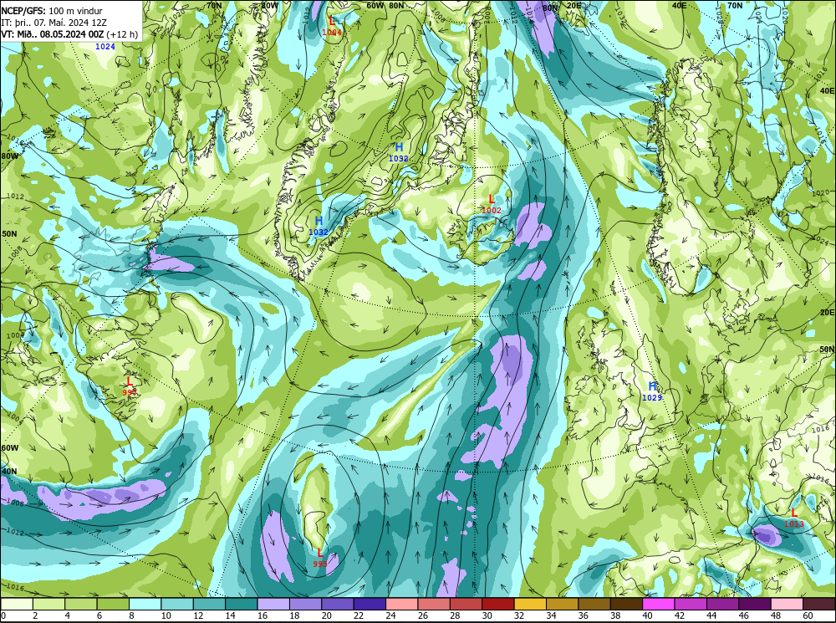Pick the 24–26 light pink legend swatch
This screenshot has width=836, height=623.
click(402, 604)
